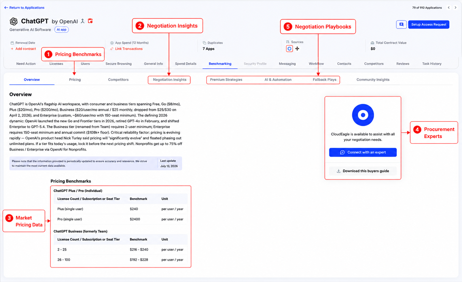The image size is (462, 282).
Task: Click Connect with an expert button
Action: (x=363, y=153)
